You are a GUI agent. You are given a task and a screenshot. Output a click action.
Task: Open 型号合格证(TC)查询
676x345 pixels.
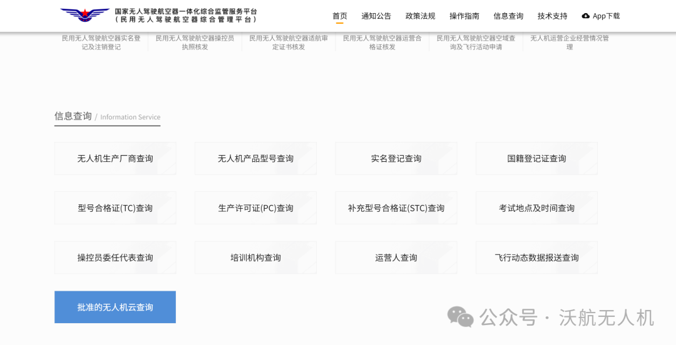point(115,208)
